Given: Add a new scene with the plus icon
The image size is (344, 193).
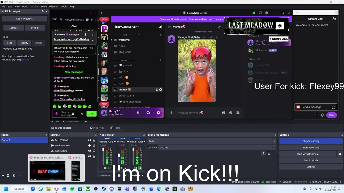Looking at the screenshot, I should pyautogui.click(x=3, y=176).
